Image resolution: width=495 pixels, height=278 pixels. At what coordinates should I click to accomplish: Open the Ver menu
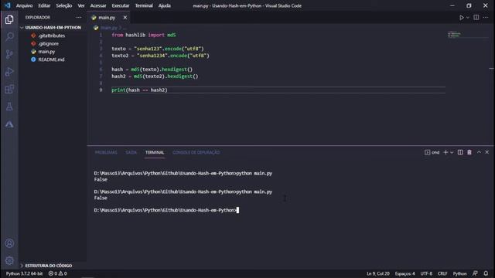pyautogui.click(x=81, y=5)
